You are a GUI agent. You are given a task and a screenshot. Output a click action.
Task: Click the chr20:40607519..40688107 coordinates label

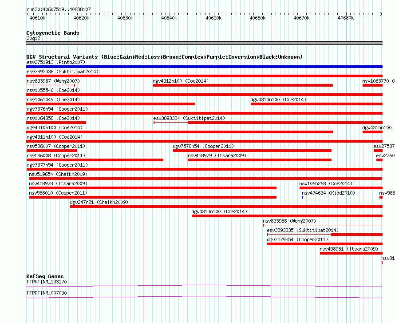click(x=59, y=10)
